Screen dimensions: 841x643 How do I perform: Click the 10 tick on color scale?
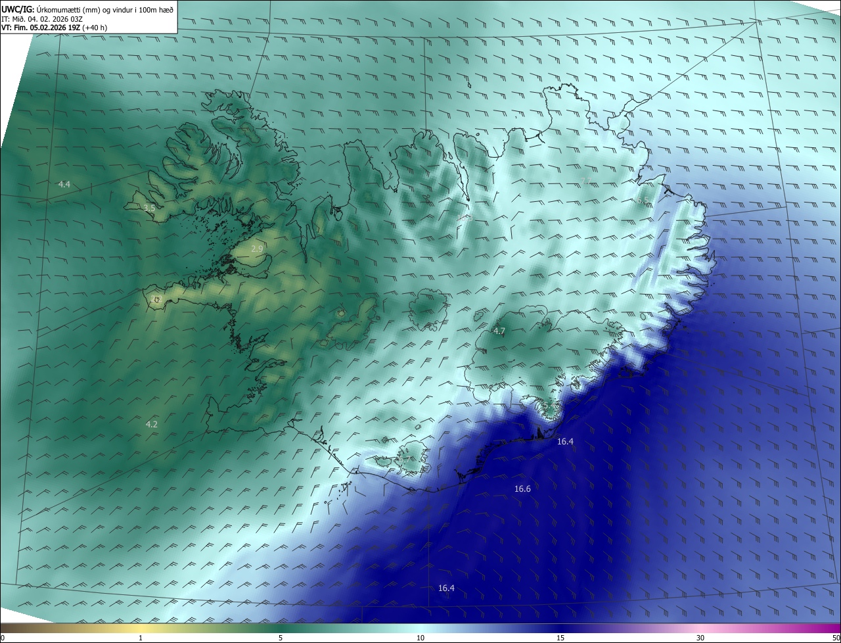[x=420, y=638]
